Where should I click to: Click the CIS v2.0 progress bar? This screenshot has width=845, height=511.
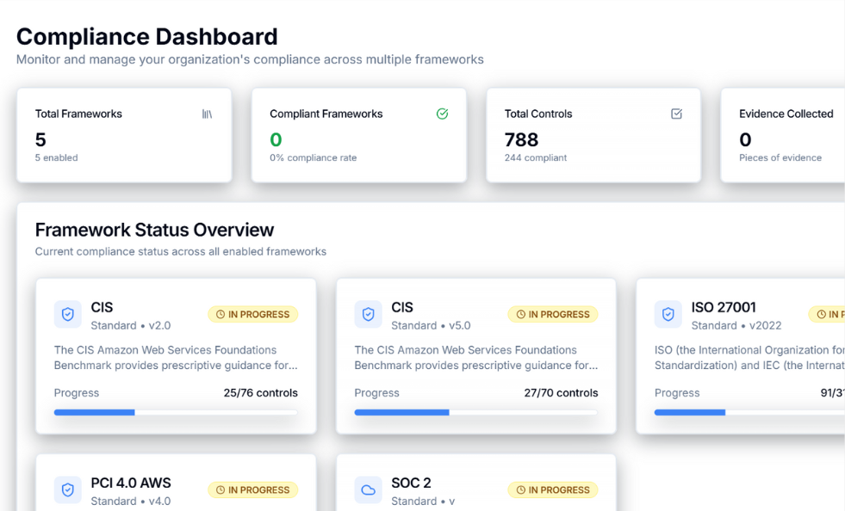pyautogui.click(x=176, y=413)
